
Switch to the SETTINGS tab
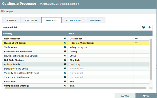[11, 20]
